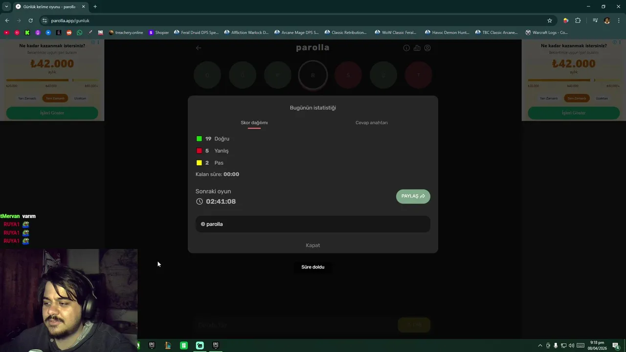This screenshot has width=626, height=352.
Task: Open the media control icon in toolbar
Action: tap(595, 21)
